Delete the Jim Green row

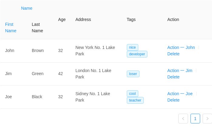173,77
